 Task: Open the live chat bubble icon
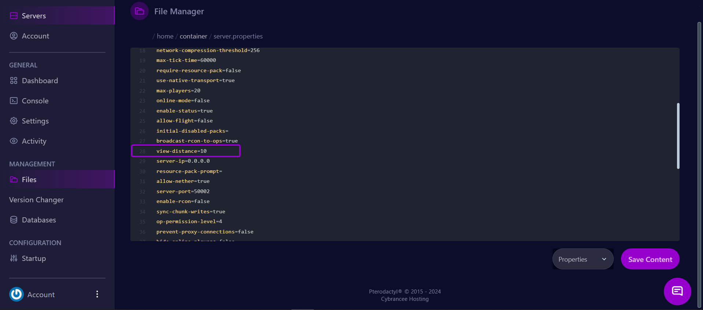tap(677, 291)
